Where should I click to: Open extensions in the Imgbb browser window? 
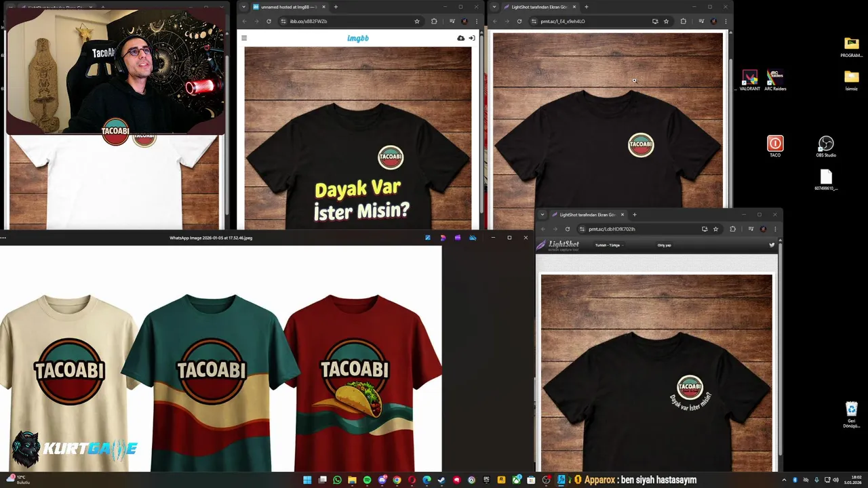pyautogui.click(x=434, y=21)
